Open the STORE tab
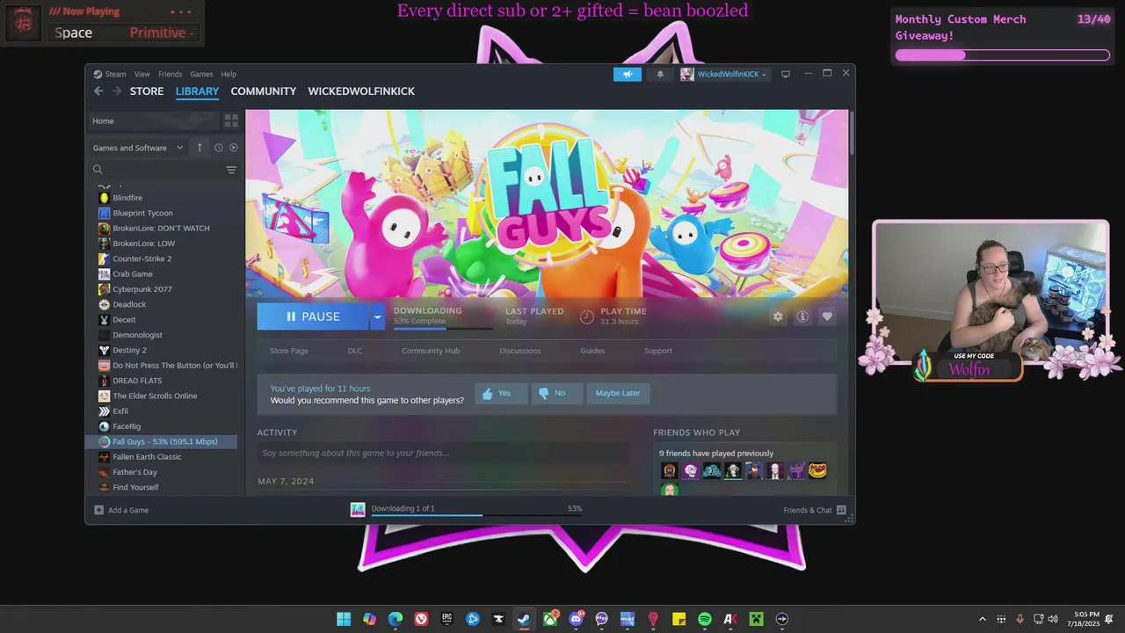The height and width of the screenshot is (633, 1125). (x=147, y=91)
